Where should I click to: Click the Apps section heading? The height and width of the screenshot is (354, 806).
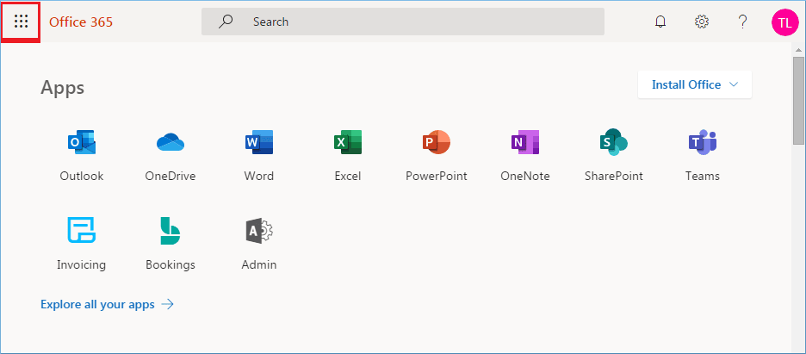(x=62, y=88)
